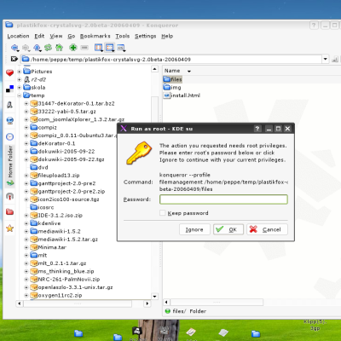Click Ignore in the root dialog

[194, 229]
